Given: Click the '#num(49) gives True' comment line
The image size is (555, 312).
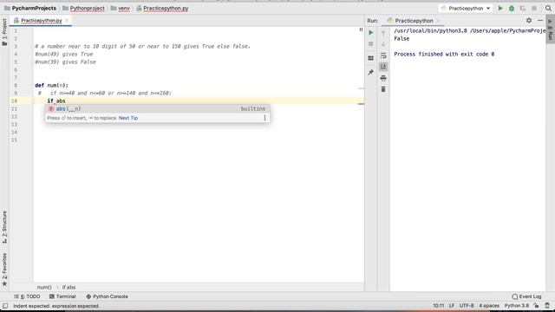Looking at the screenshot, I should [63, 54].
